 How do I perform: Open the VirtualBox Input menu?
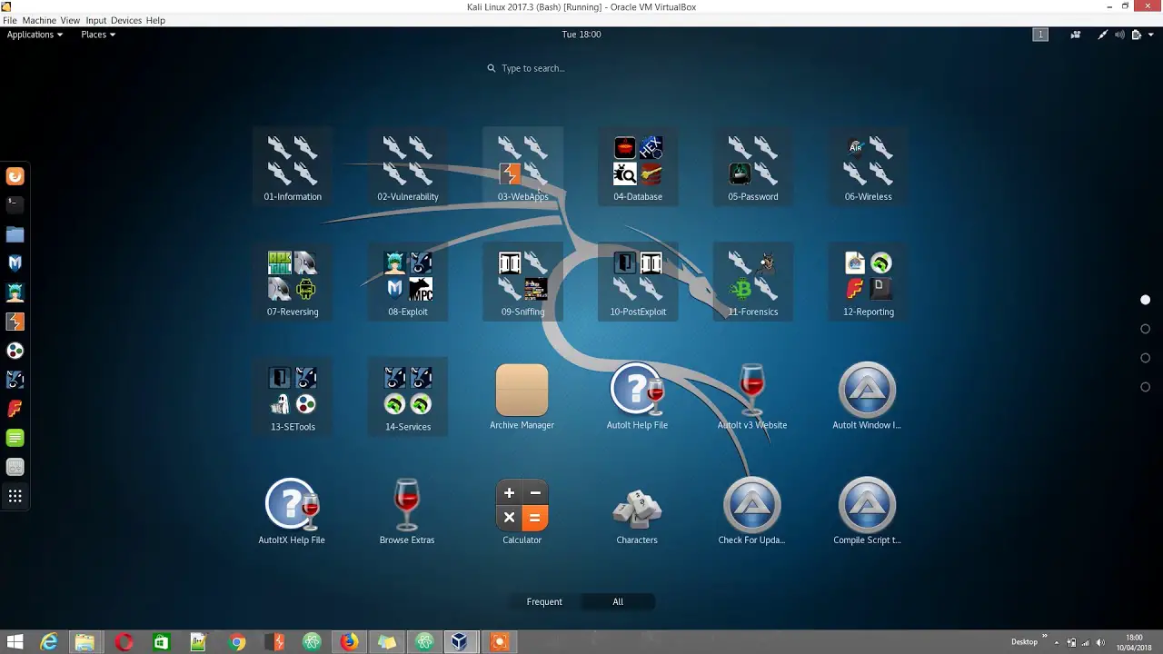pos(95,20)
